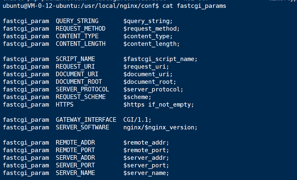Click the $request_method; variable
The width and height of the screenshot is (297, 180).
click(151, 29)
